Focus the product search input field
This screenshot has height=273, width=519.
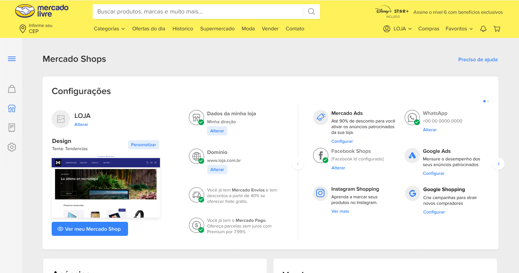pos(198,11)
